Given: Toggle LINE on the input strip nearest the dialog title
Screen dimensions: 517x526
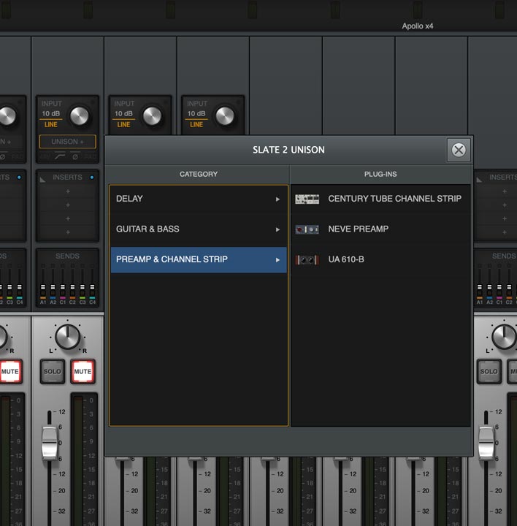Looking at the screenshot, I should pyautogui.click(x=196, y=124).
